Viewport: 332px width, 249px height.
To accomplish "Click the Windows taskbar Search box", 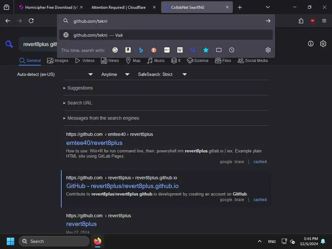I will click(54, 241).
